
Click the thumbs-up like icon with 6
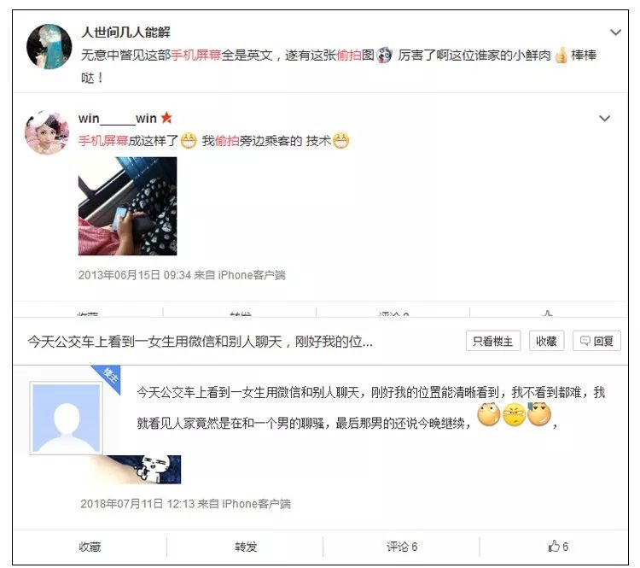coord(554,546)
